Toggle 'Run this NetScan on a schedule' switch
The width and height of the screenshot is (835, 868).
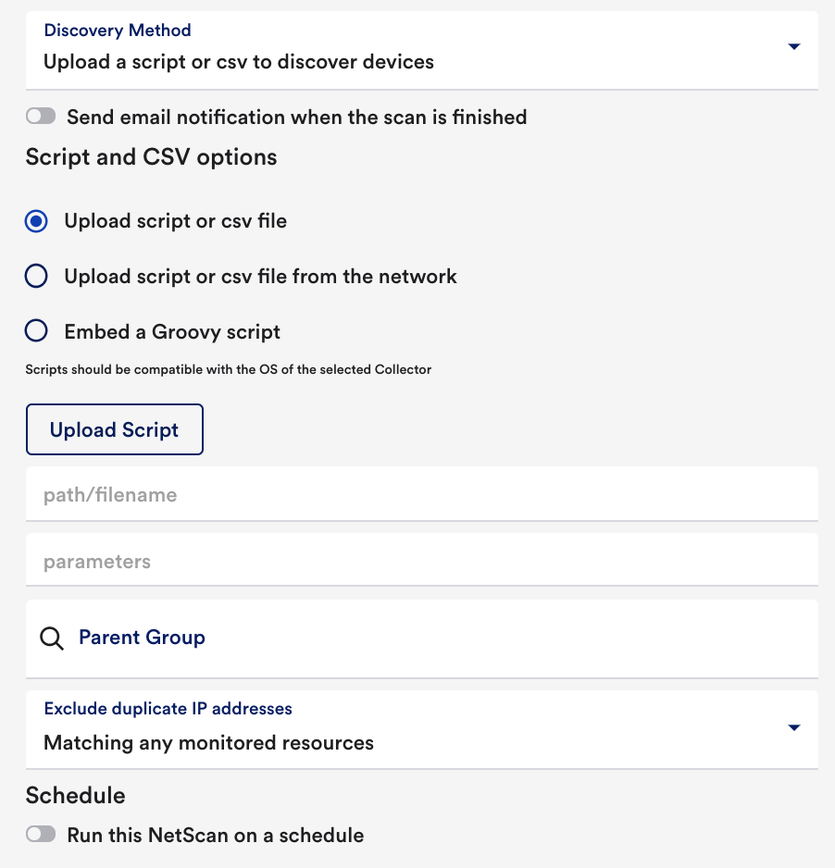(x=41, y=835)
